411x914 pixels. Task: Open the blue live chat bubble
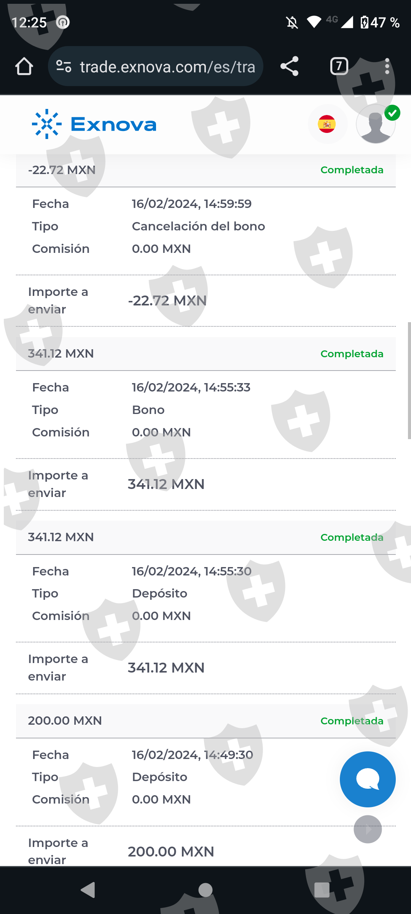(368, 779)
